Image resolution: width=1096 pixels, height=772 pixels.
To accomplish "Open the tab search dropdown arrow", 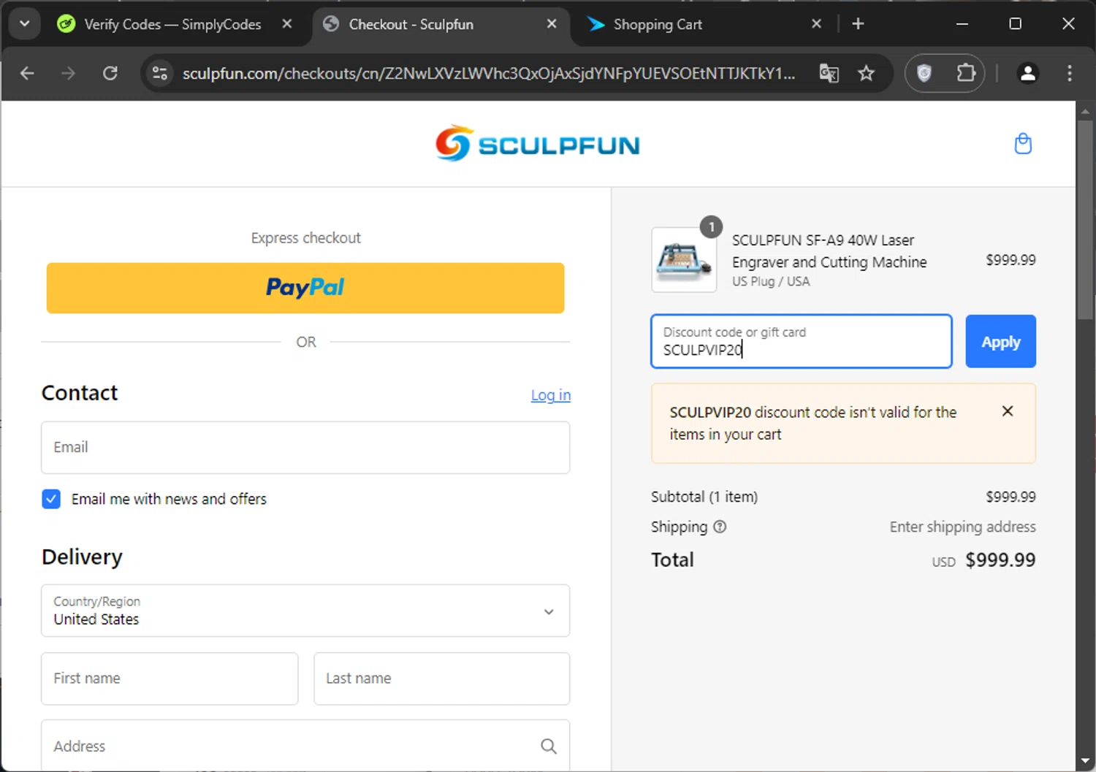I will (x=24, y=23).
